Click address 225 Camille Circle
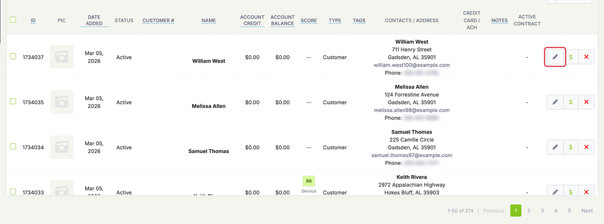The width and height of the screenshot is (604, 224). (x=411, y=140)
